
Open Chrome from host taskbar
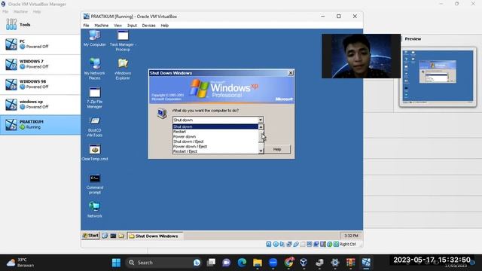coord(288,263)
